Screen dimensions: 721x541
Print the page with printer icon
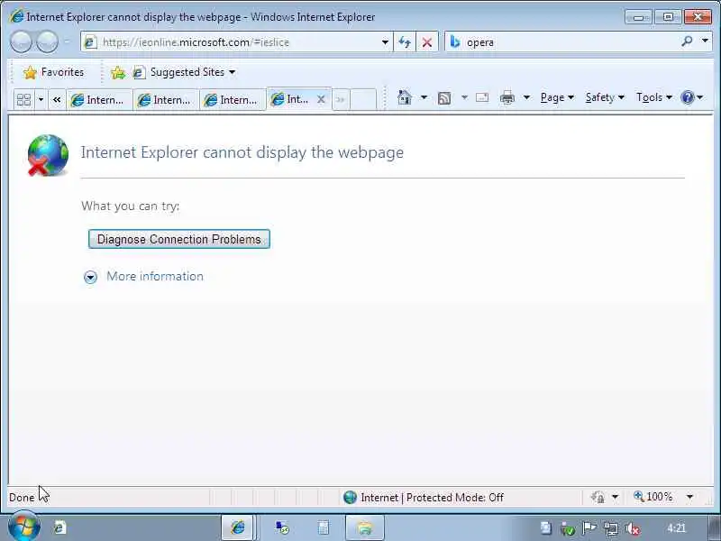point(507,97)
